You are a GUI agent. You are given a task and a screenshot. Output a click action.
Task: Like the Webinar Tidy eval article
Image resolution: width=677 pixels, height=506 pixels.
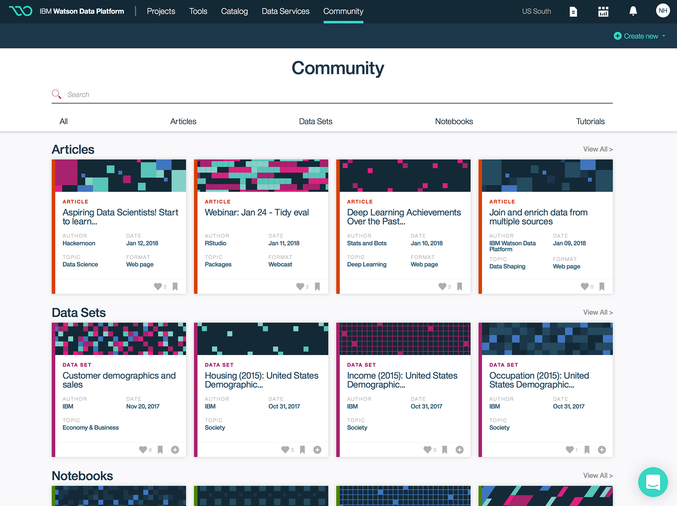click(x=300, y=287)
